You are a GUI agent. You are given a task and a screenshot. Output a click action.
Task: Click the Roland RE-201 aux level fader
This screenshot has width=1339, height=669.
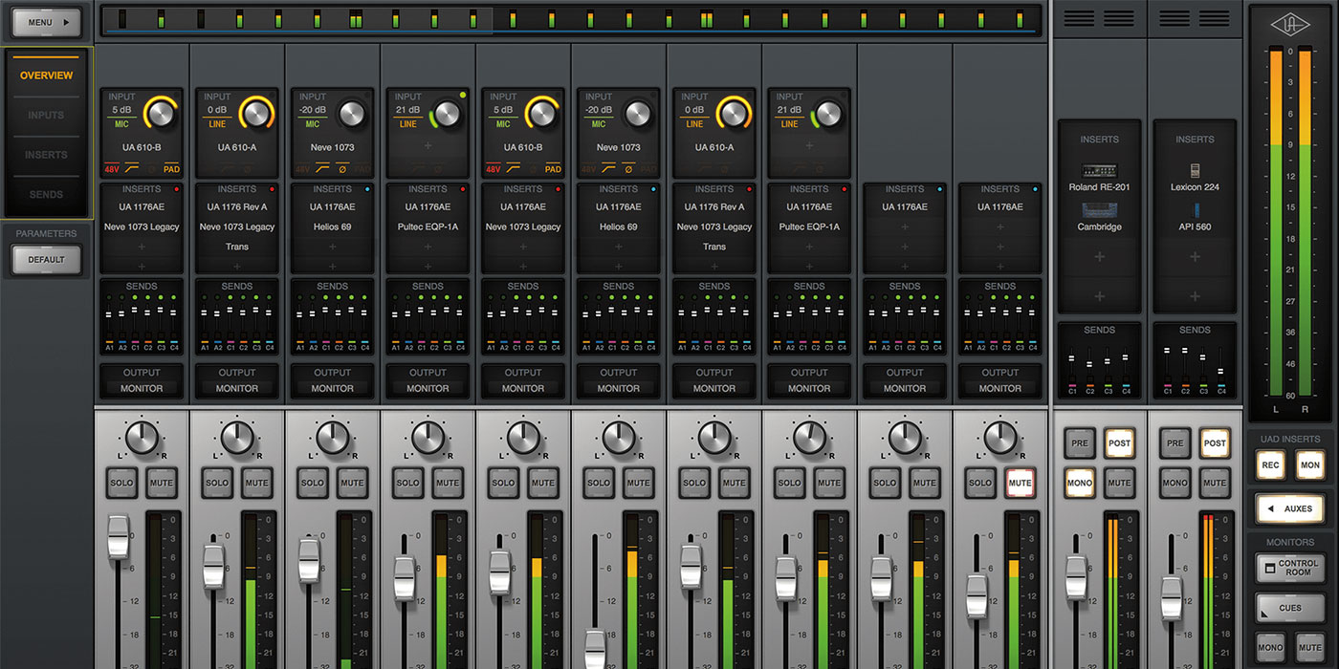click(1076, 576)
